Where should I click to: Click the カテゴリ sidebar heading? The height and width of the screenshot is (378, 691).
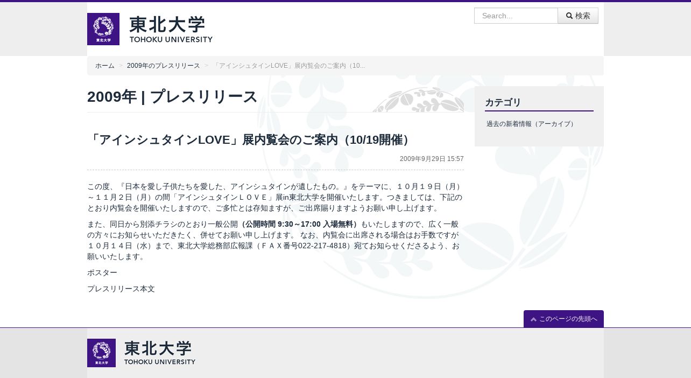pos(503,102)
